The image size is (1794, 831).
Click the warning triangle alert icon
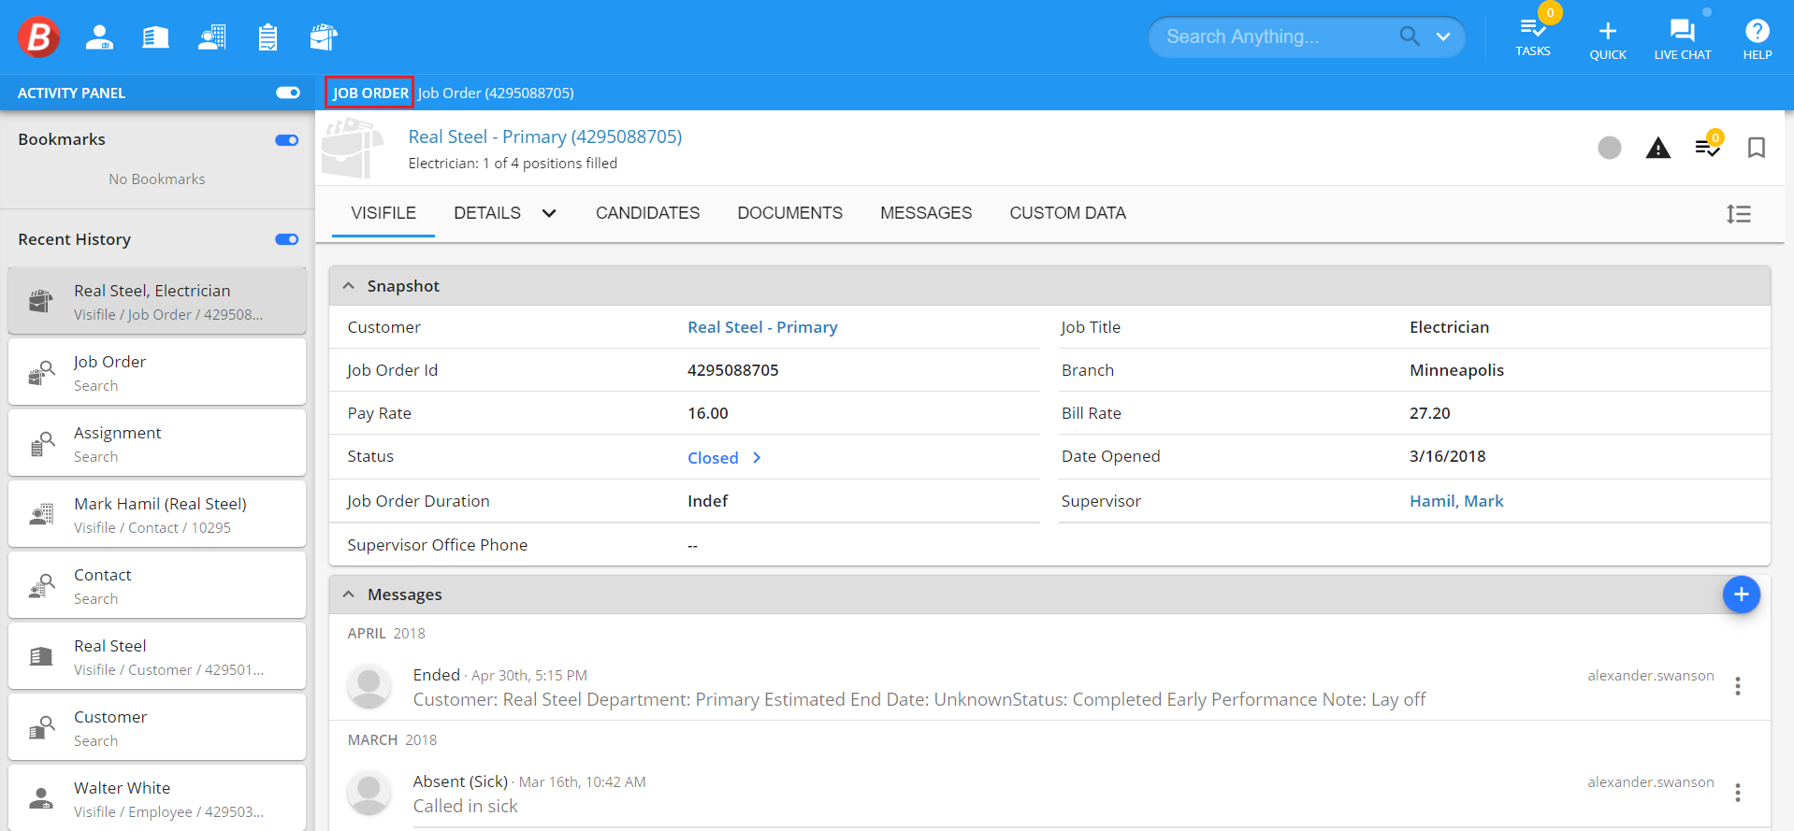point(1658,148)
